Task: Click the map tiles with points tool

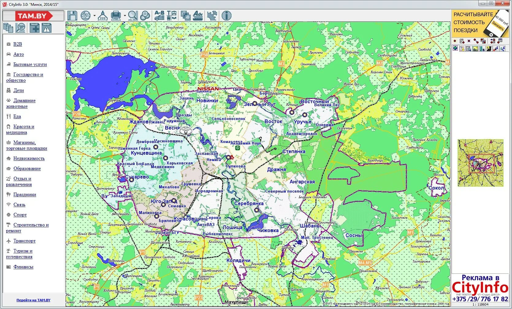Action: click(x=483, y=41)
